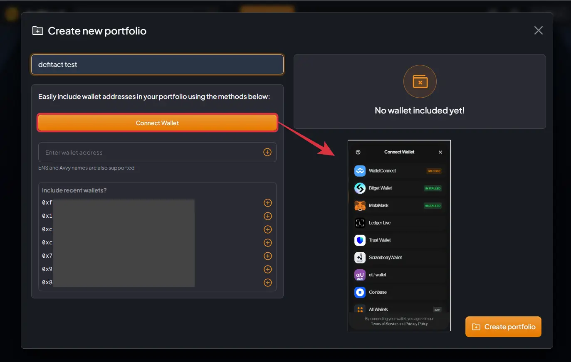Open All Wallets list

pos(398,310)
